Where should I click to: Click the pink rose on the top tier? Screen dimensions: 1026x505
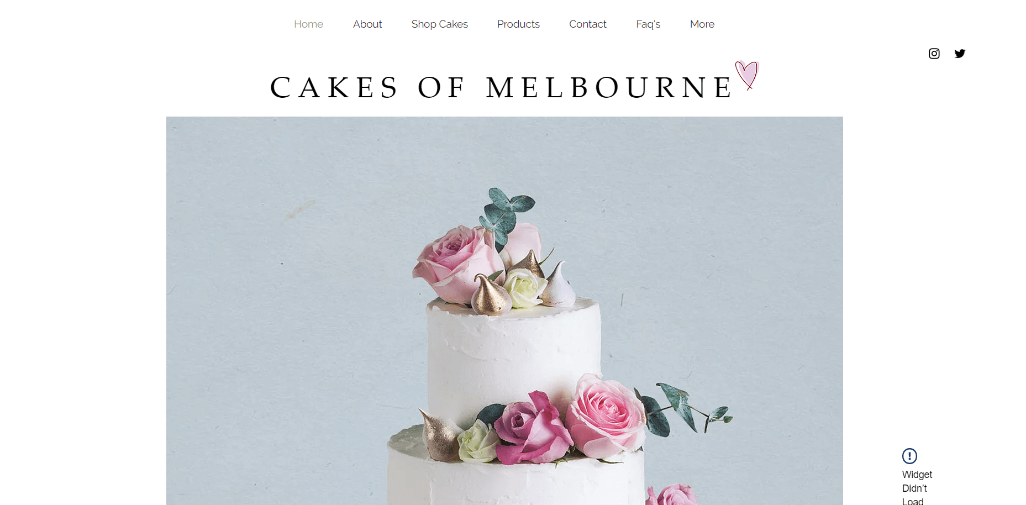[453, 262]
